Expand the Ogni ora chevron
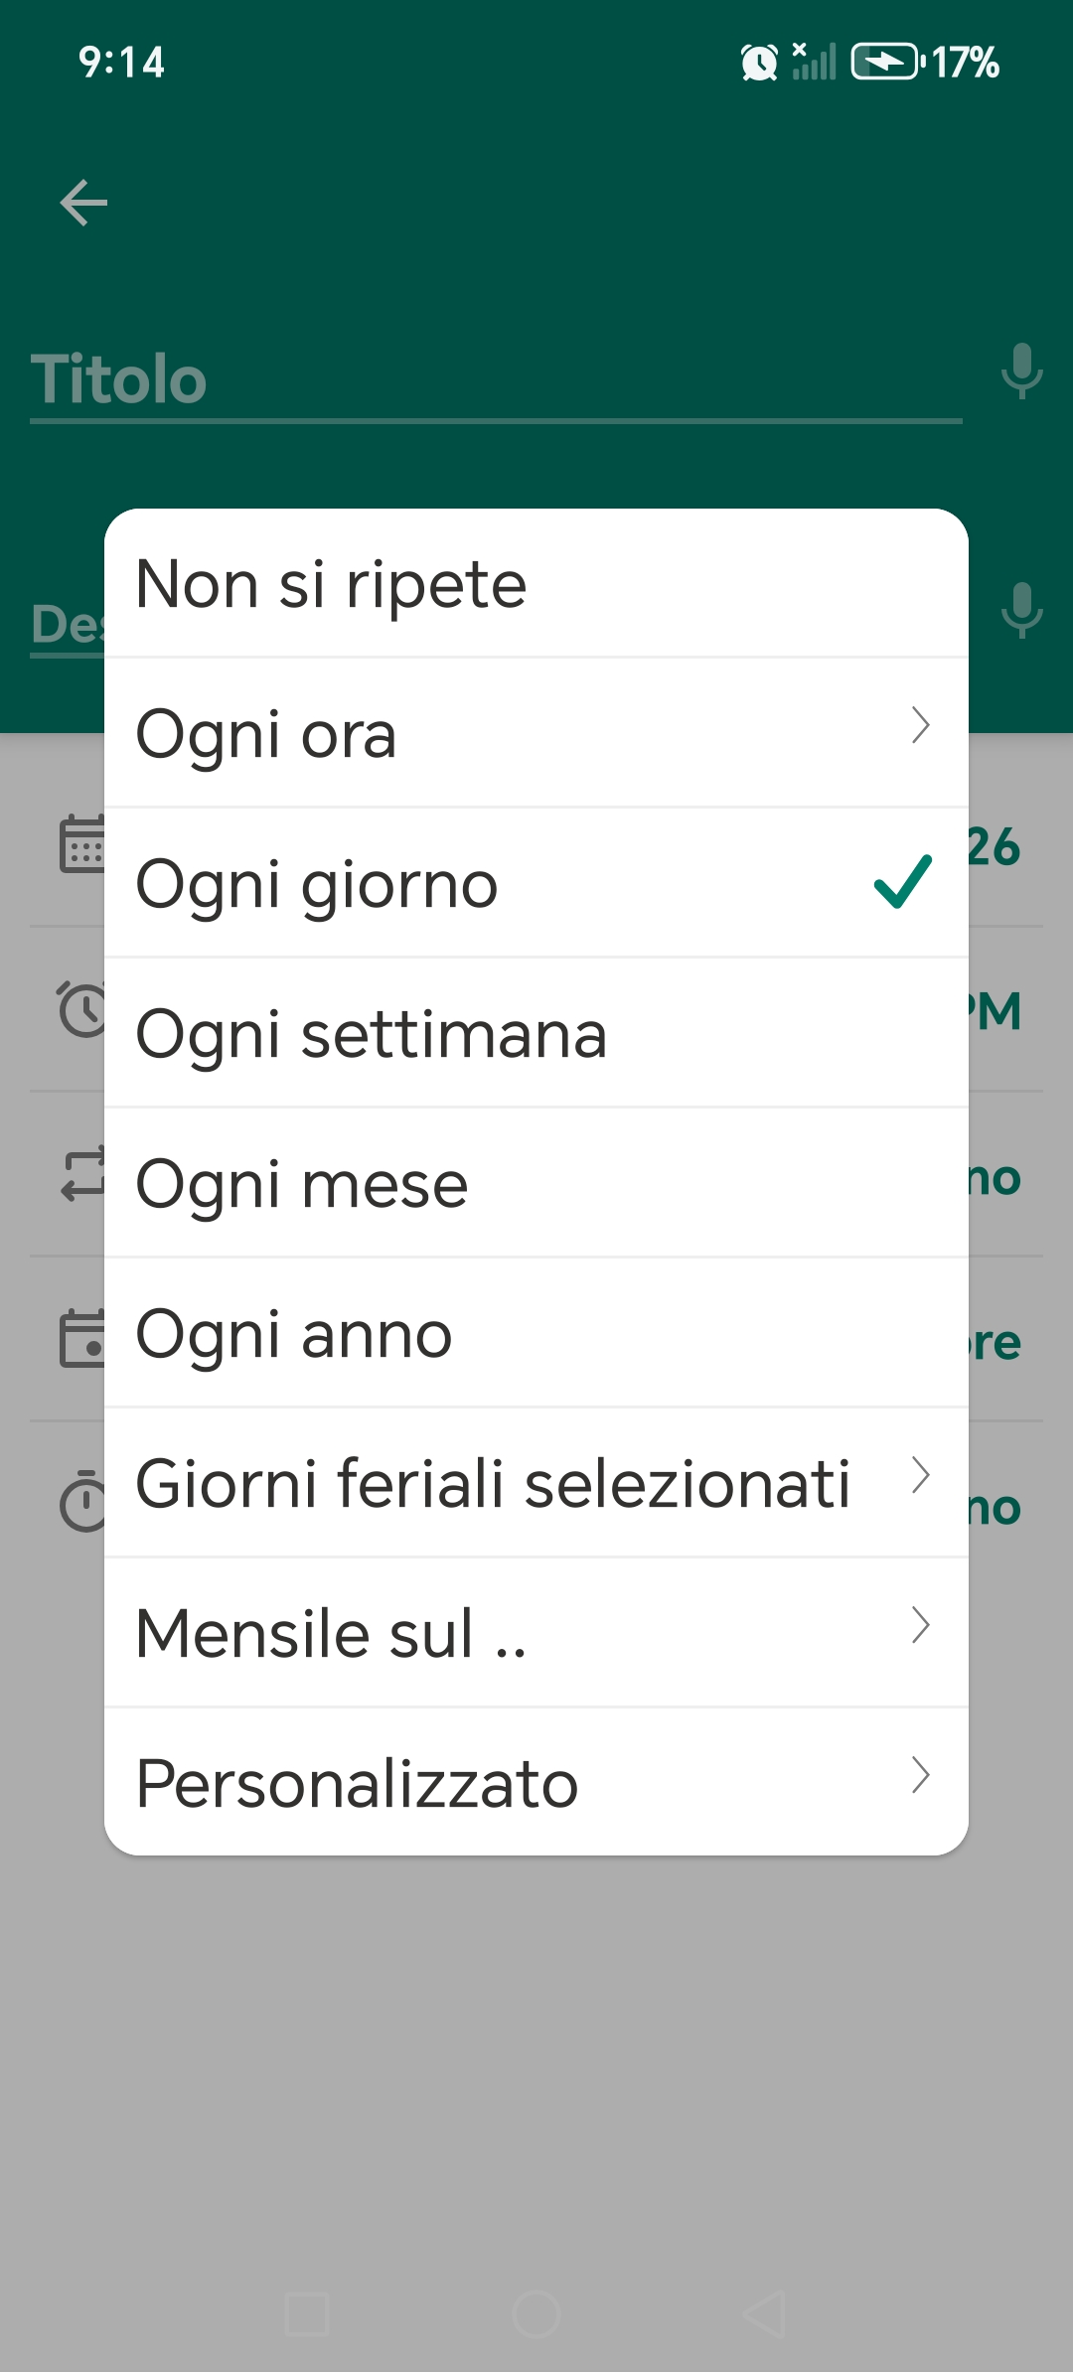This screenshot has width=1073, height=2372. 921,725
